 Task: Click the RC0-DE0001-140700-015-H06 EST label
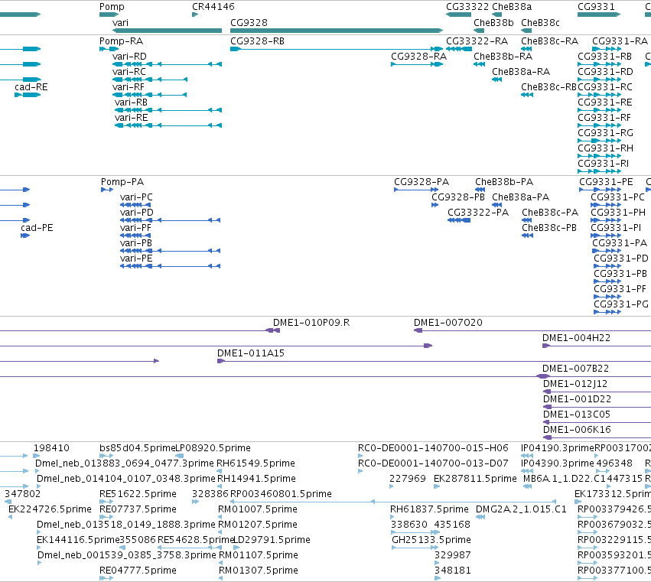[433, 448]
